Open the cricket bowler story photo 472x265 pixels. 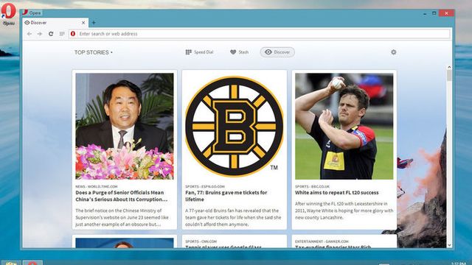click(x=344, y=126)
